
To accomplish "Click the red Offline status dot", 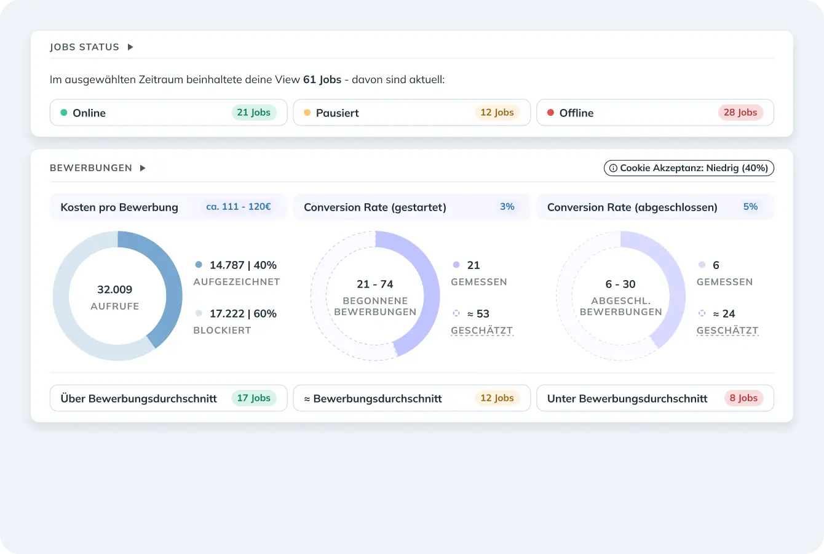I will [551, 113].
